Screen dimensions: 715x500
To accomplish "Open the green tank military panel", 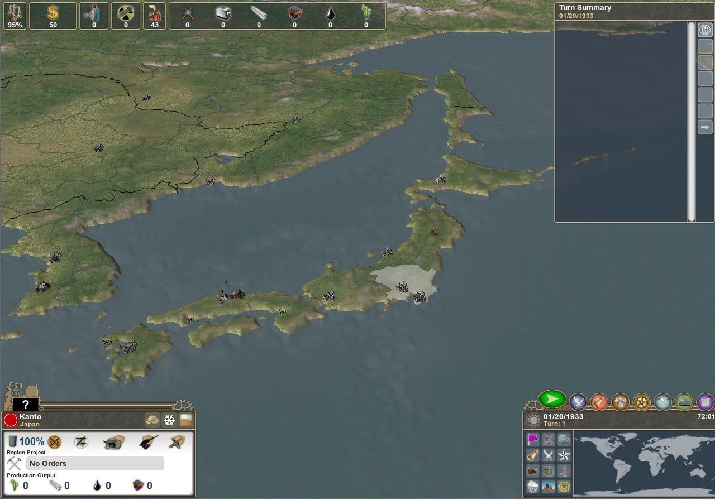I will tap(684, 402).
